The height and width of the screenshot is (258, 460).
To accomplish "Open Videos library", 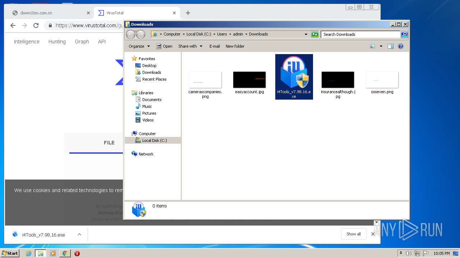I will click(x=148, y=120).
